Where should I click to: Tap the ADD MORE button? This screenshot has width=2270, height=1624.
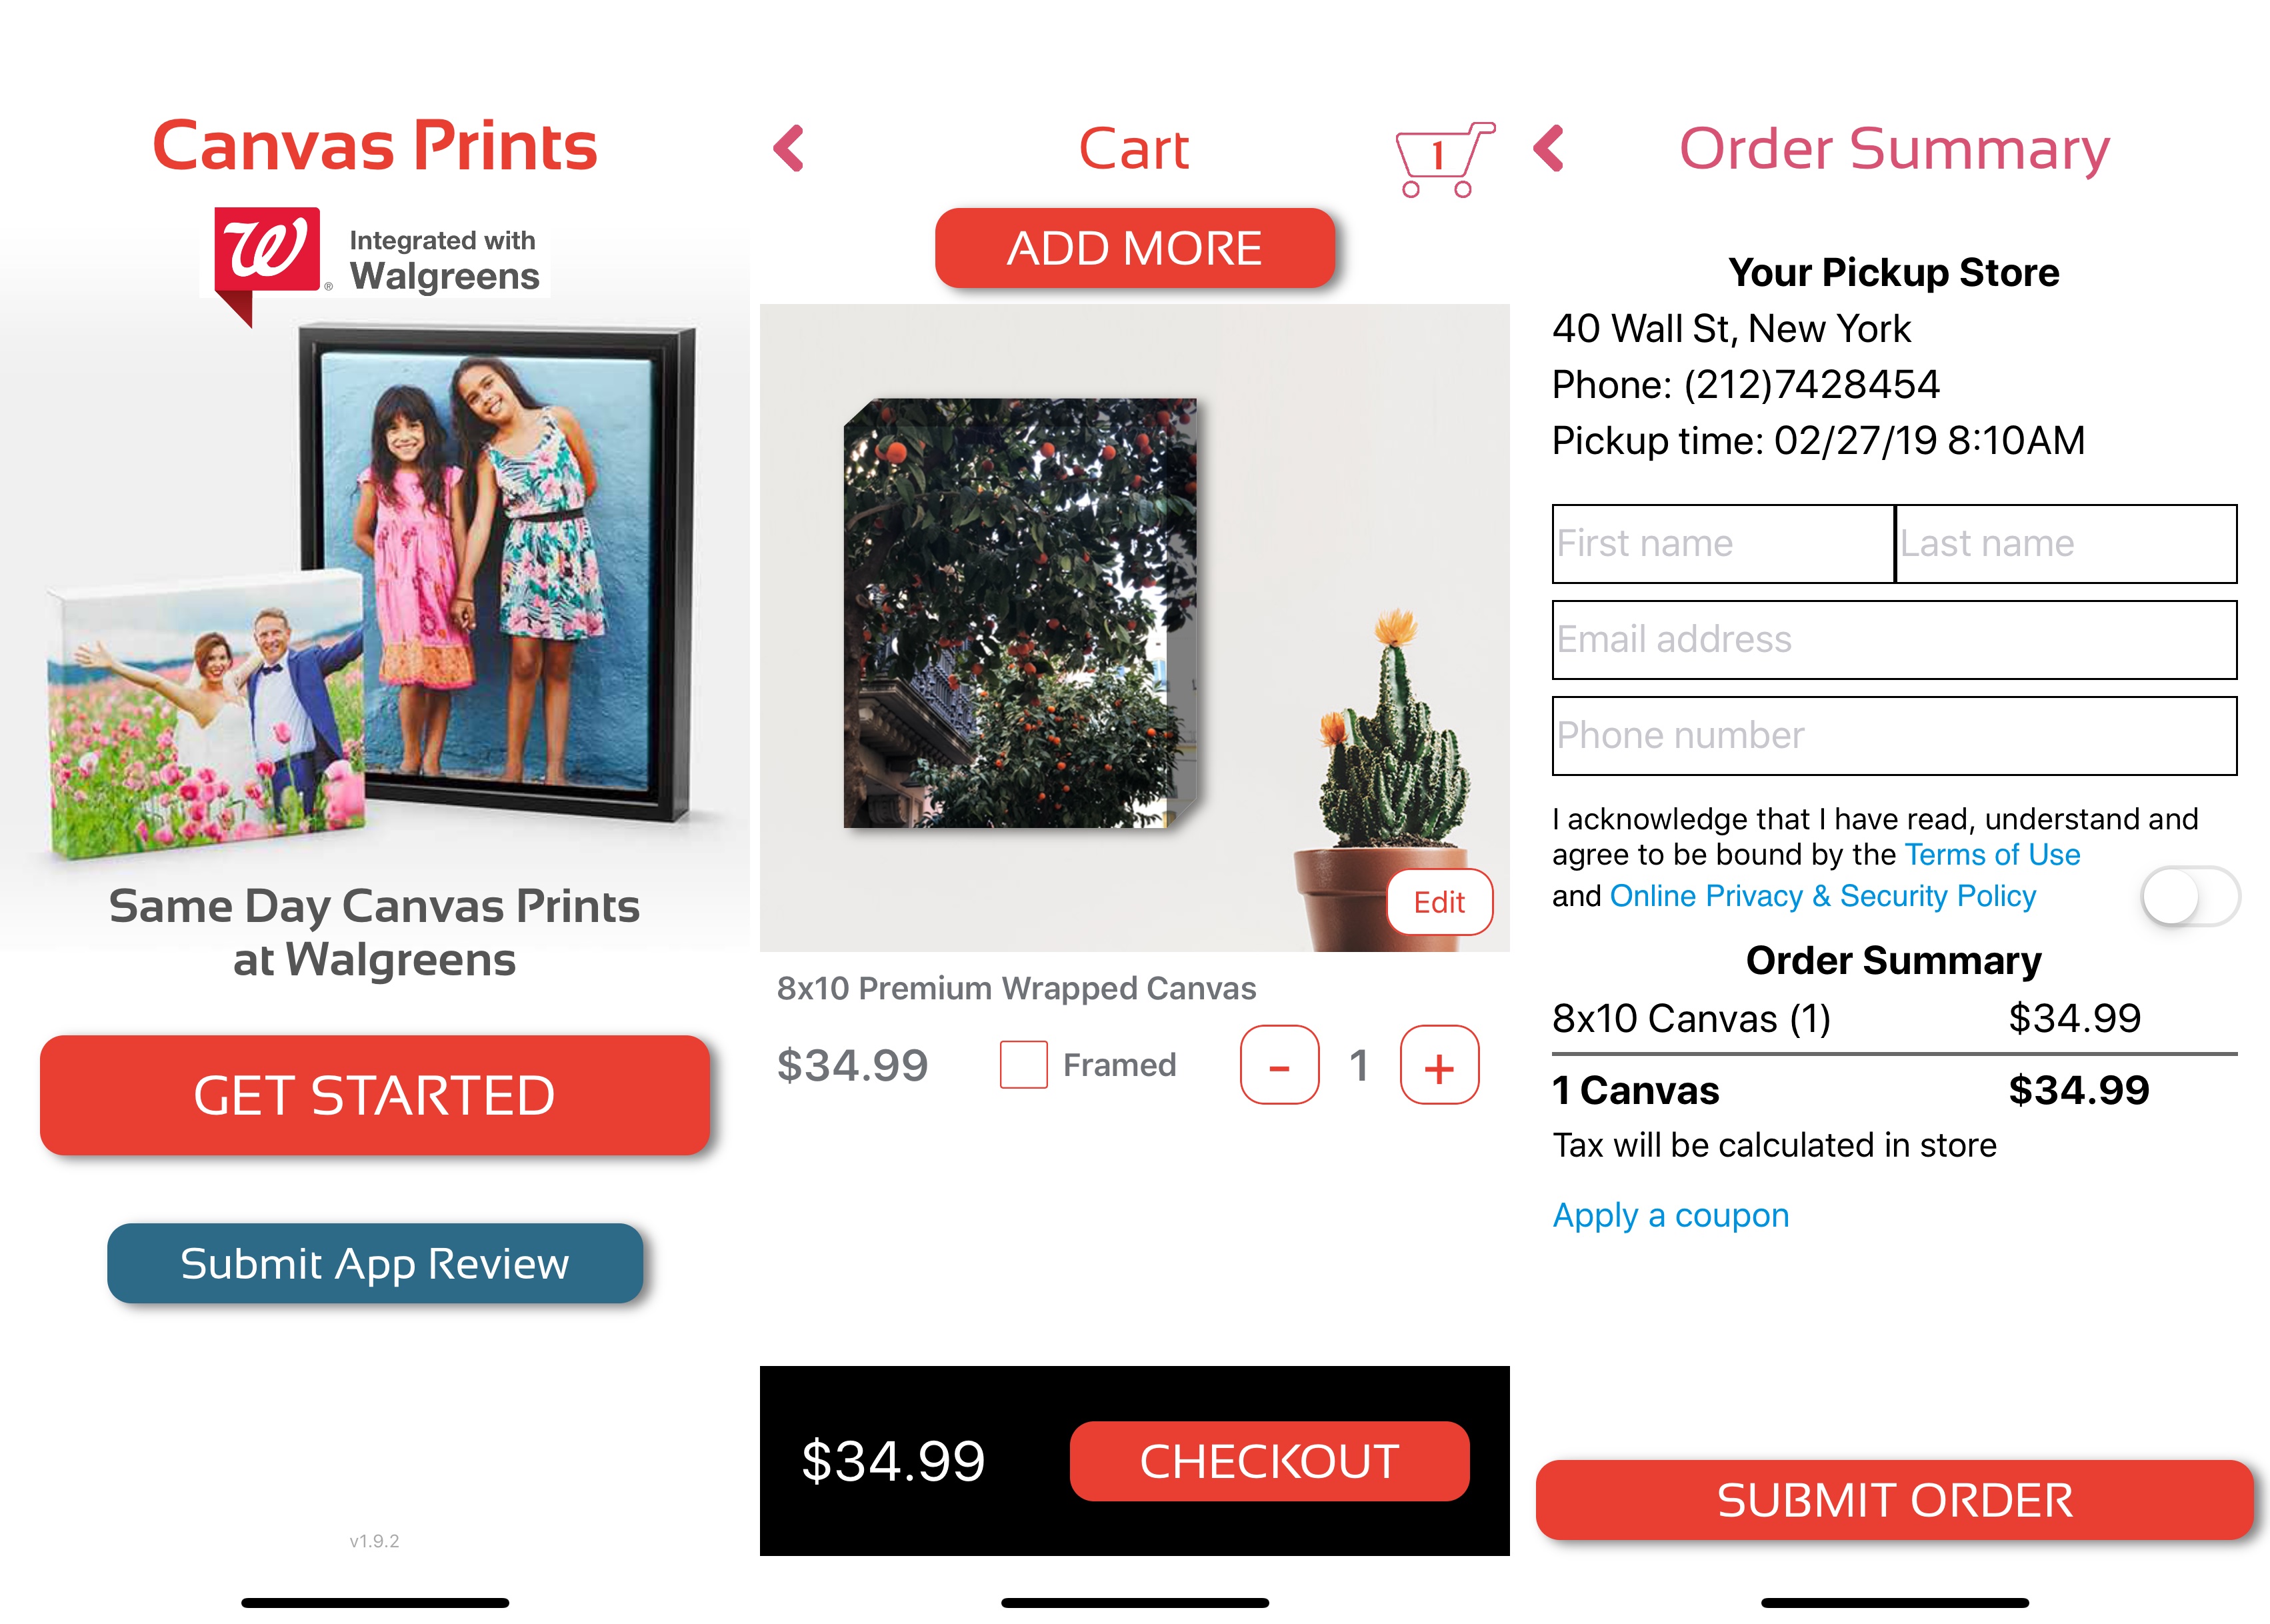click(x=1134, y=248)
